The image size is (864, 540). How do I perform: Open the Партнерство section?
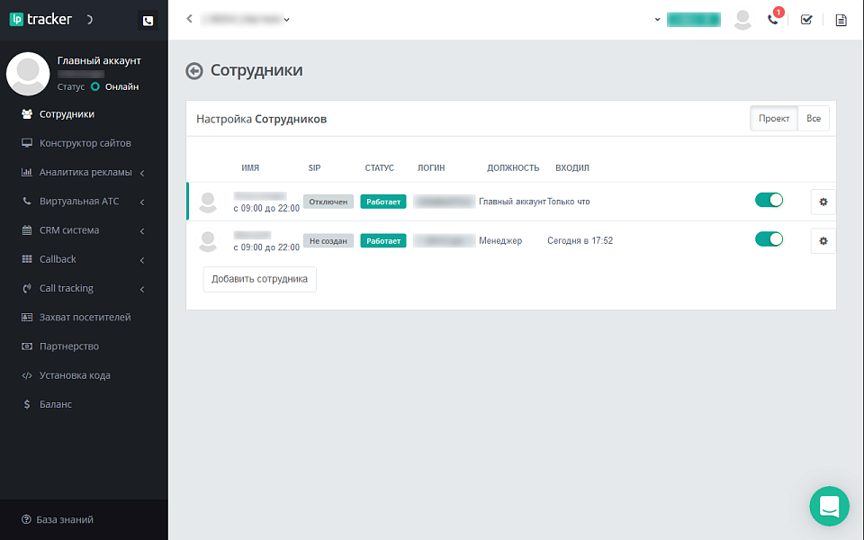pyautogui.click(x=69, y=346)
